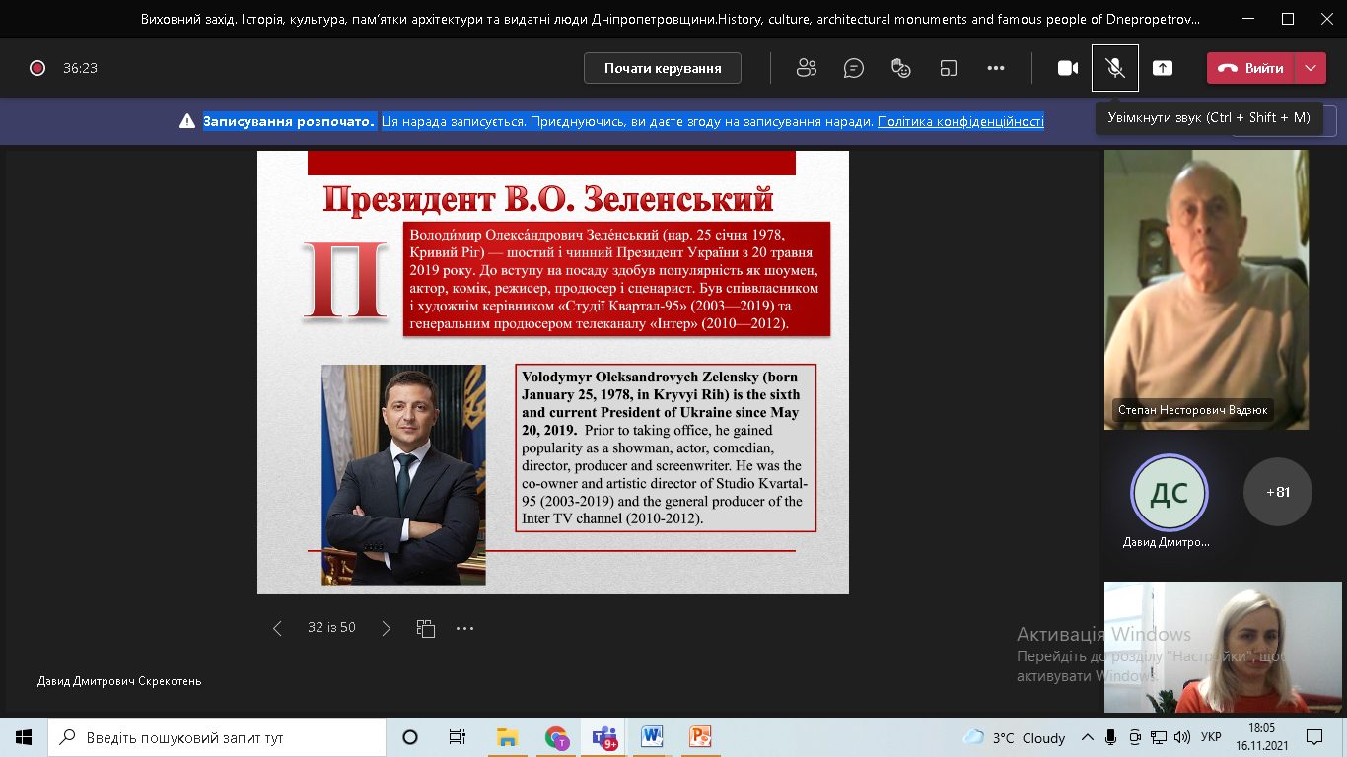1347x757 pixels.
Task: Click the Почати керування button
Action: pyautogui.click(x=663, y=68)
